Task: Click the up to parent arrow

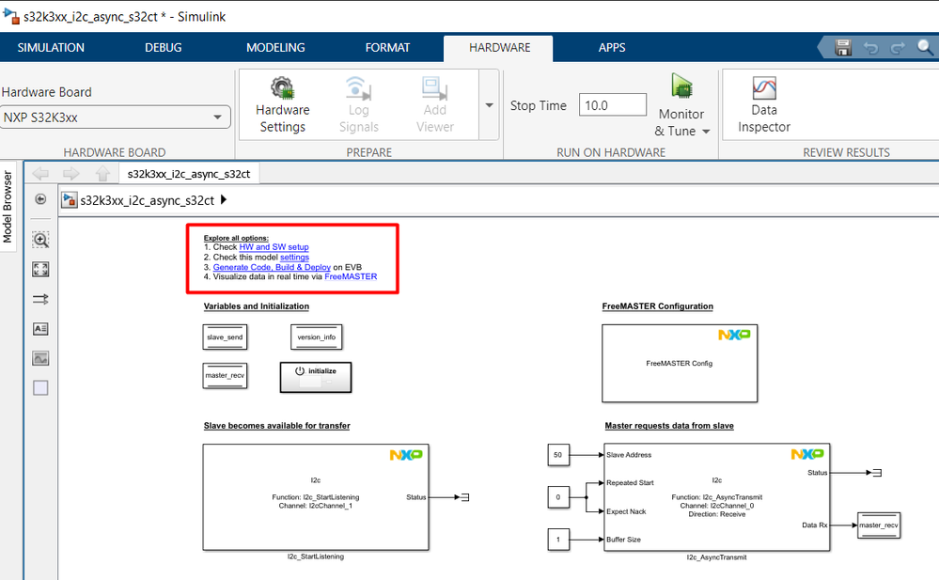Action: click(102, 174)
